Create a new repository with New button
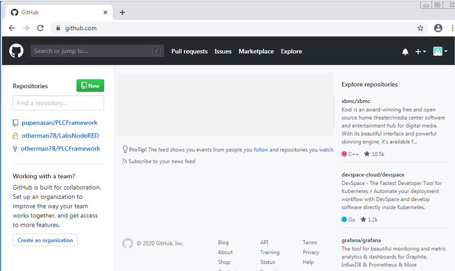This screenshot has width=455, height=271. pyautogui.click(x=90, y=86)
